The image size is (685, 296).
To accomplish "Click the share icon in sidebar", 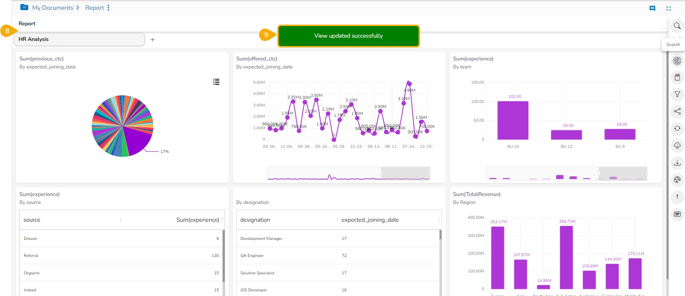I will click(677, 111).
